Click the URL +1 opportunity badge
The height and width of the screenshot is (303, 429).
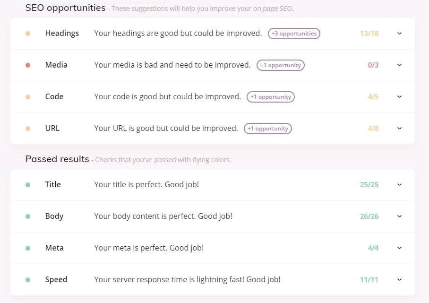tap(268, 129)
